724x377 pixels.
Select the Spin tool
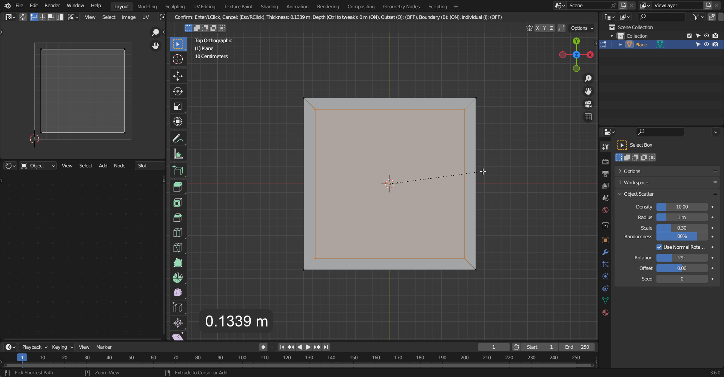(x=178, y=277)
